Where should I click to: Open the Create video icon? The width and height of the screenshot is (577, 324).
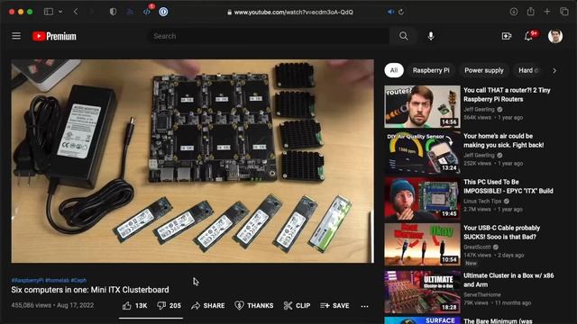(x=507, y=36)
